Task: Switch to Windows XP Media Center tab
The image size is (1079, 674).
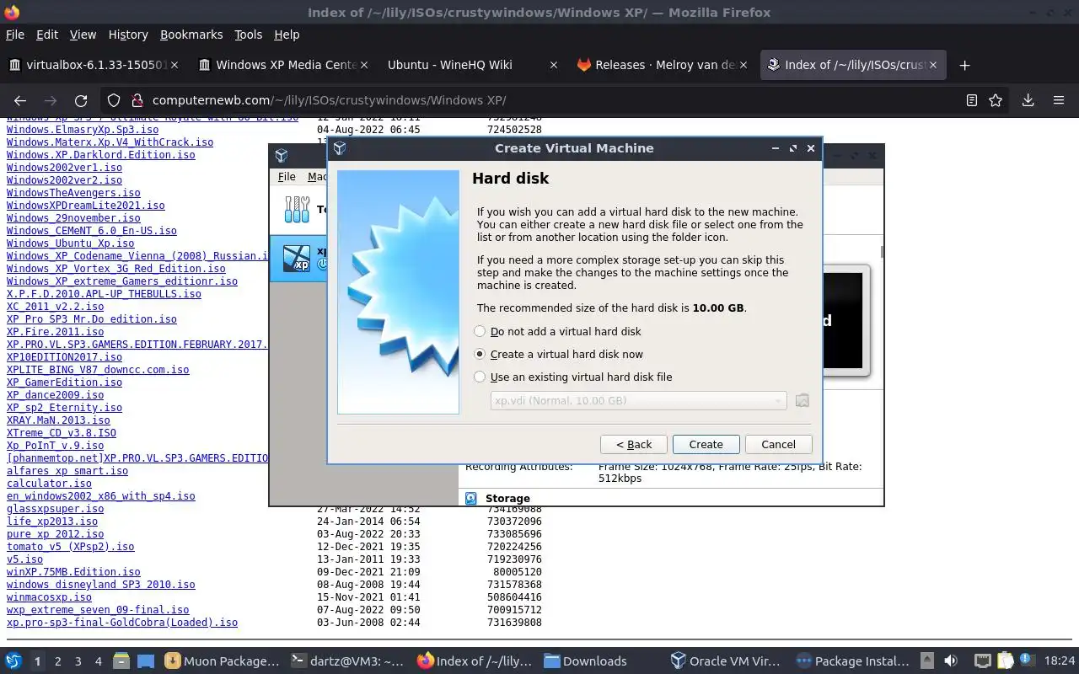Action: point(282,65)
